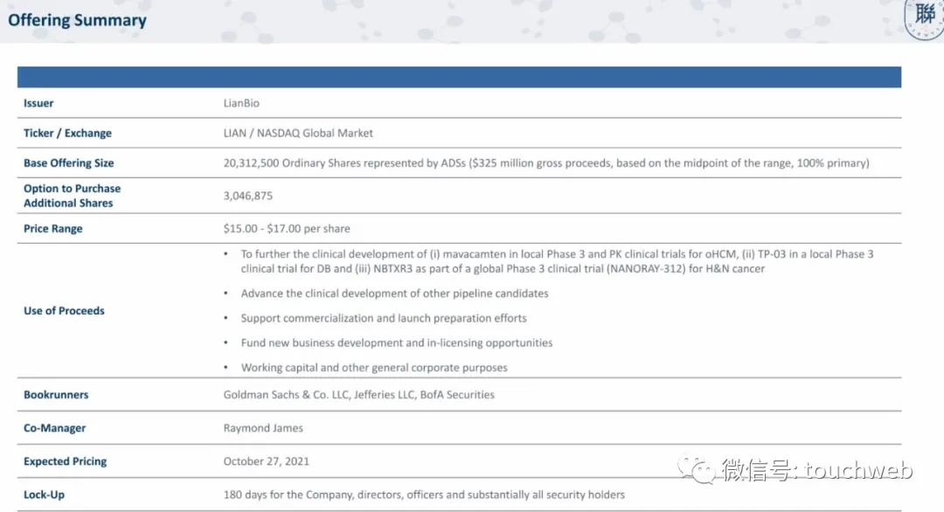Viewport: 944px width, 512px height.
Task: Click the Goldman Sachs bookrunners text
Action: tap(359, 395)
